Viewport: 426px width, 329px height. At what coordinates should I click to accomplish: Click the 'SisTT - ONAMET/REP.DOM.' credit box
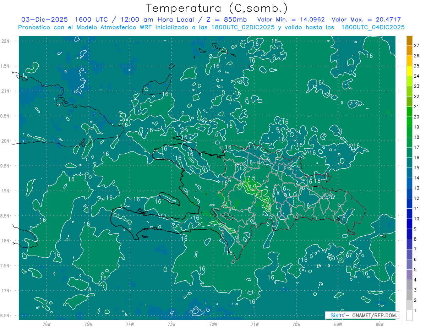tap(362, 315)
